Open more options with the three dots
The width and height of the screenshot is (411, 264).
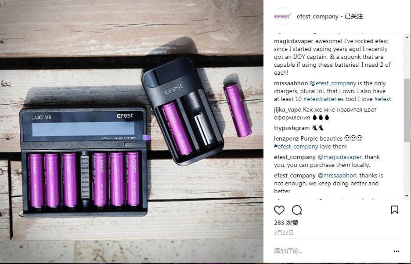pos(397,251)
